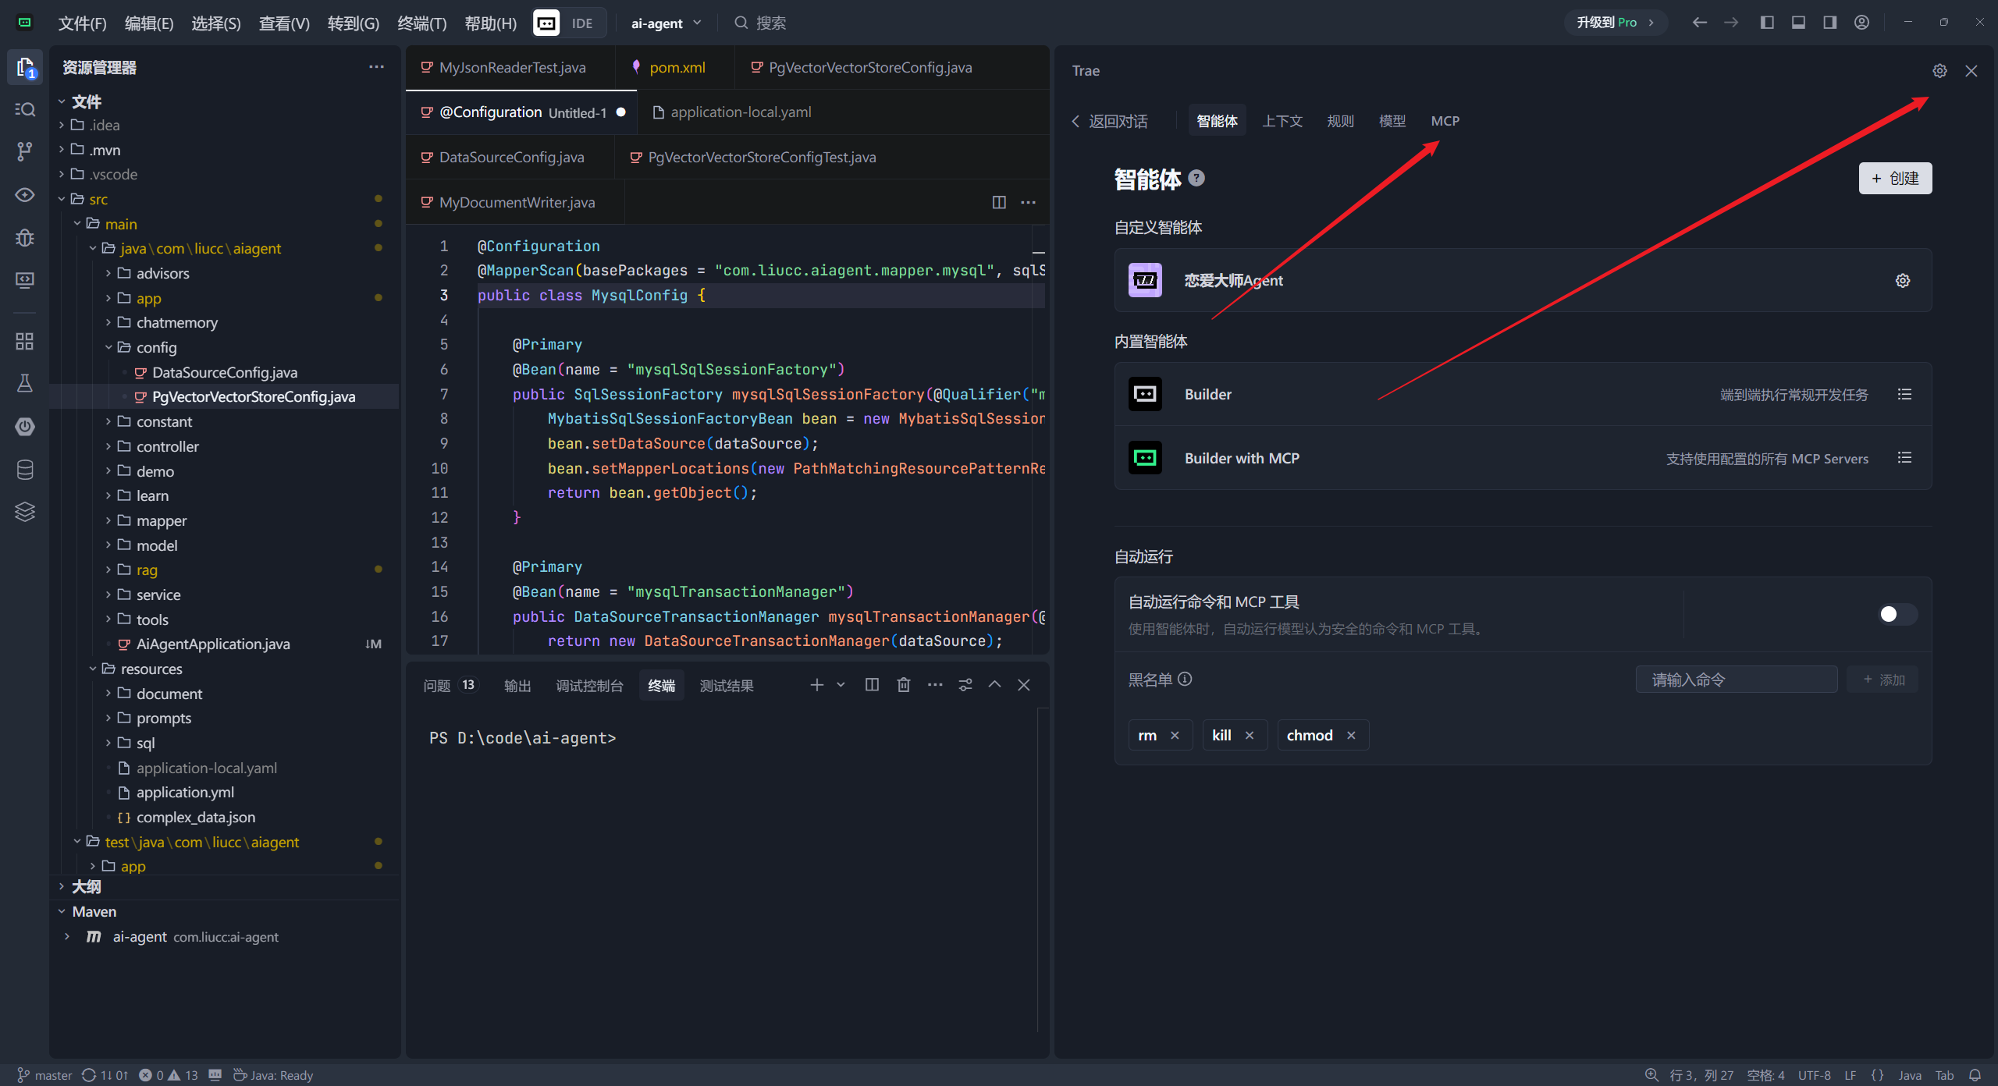The width and height of the screenshot is (1998, 1086).
Task: Click the Trae panel settings gear
Action: [x=1939, y=71]
